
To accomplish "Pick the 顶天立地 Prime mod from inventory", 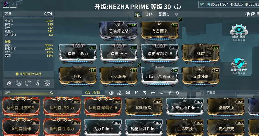I will click(185, 107).
